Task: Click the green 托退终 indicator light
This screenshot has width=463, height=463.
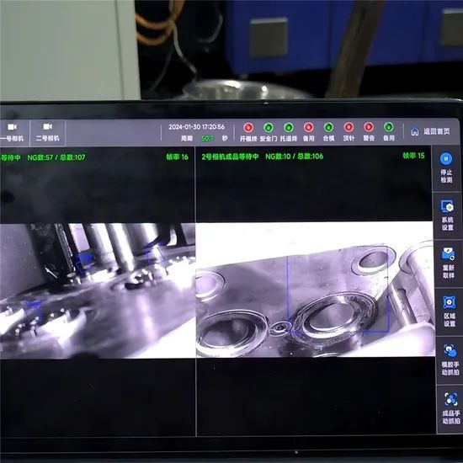Action: [289, 128]
